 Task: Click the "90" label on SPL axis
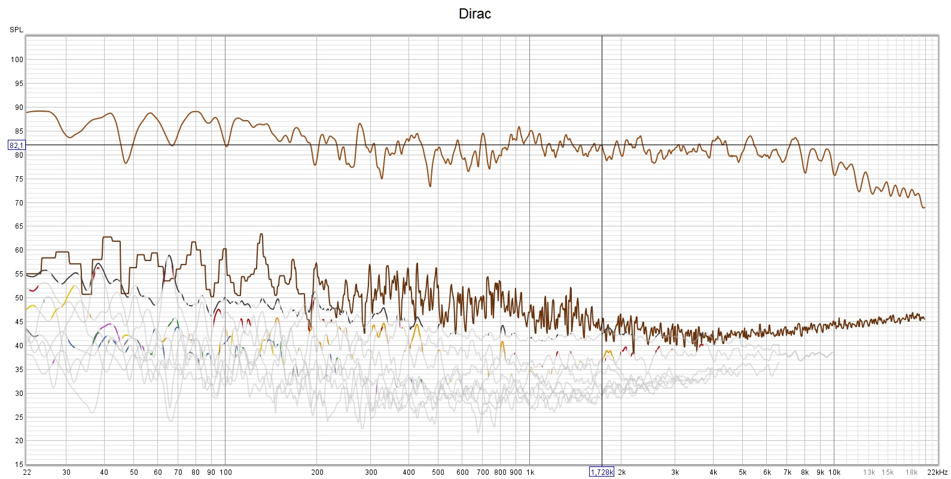click(19, 108)
